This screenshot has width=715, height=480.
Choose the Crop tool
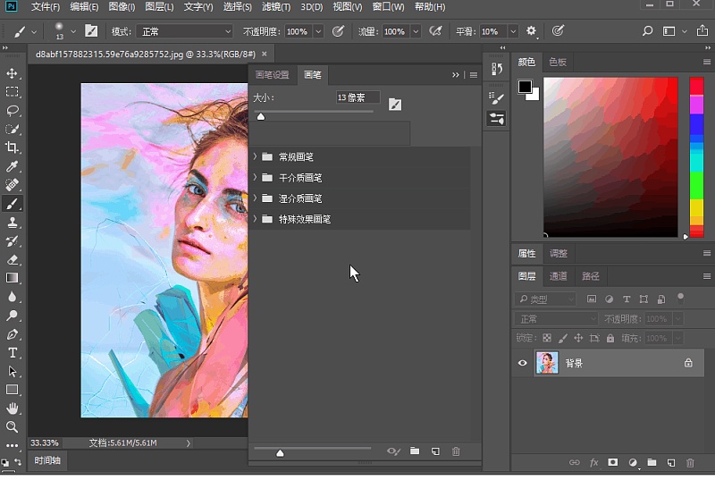[13, 147]
